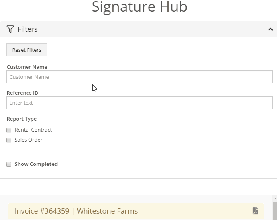The height and width of the screenshot is (220, 277).
Task: Click the Sales Order label text
Action: pos(28,140)
